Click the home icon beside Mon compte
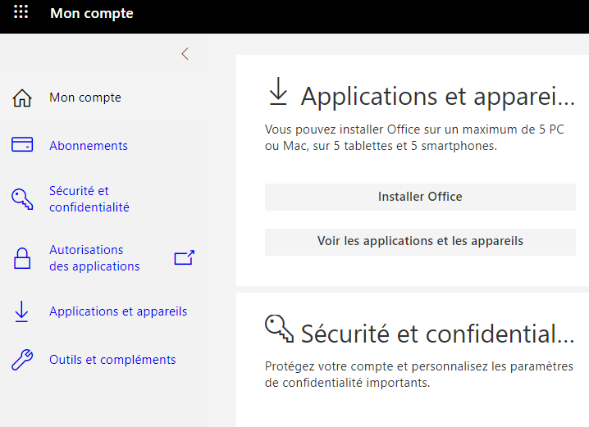The width and height of the screenshot is (589, 427). click(22, 98)
